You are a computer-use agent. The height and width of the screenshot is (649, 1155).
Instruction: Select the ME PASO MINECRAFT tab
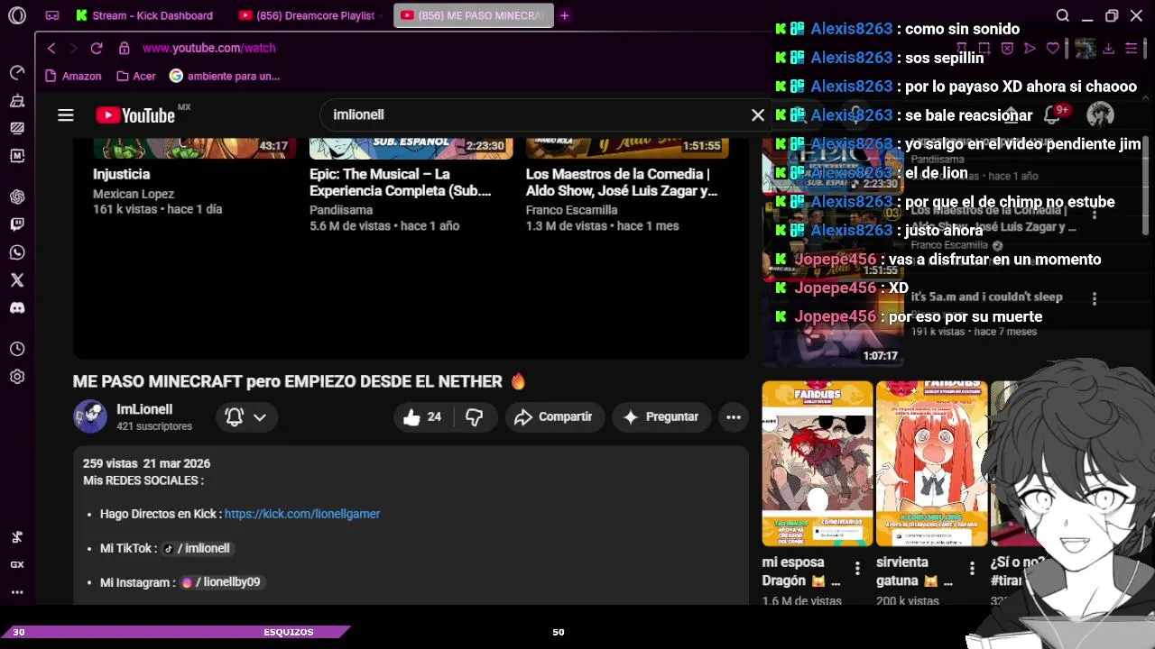(474, 15)
